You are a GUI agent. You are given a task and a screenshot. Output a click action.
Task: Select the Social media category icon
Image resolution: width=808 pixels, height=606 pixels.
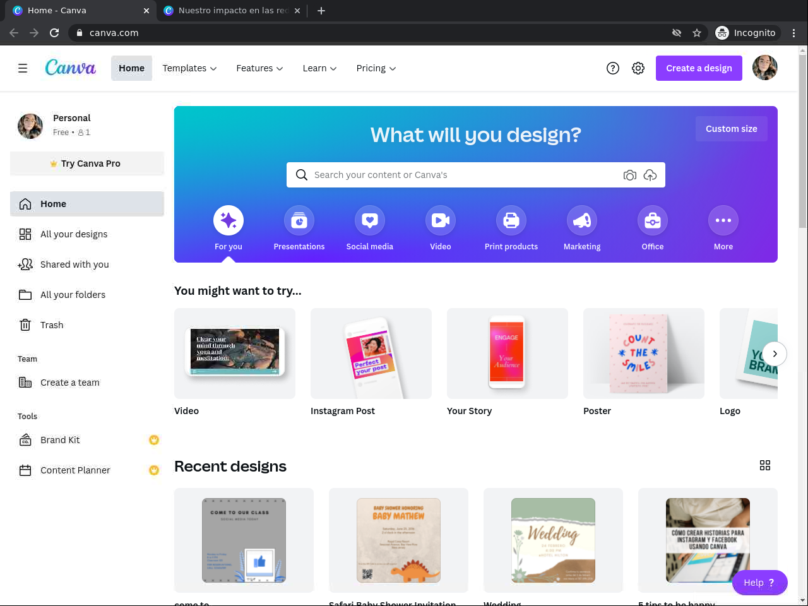[x=370, y=220]
